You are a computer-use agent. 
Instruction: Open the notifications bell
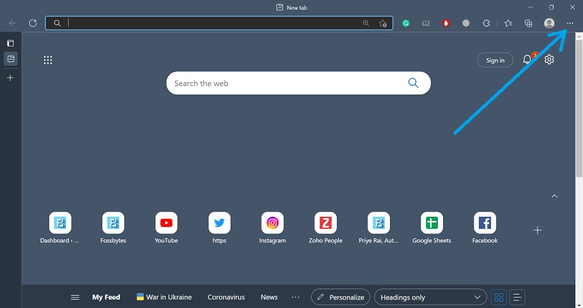(x=527, y=59)
